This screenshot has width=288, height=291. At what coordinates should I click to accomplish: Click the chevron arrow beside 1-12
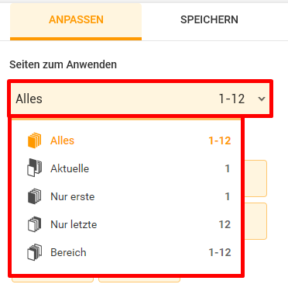point(262,99)
